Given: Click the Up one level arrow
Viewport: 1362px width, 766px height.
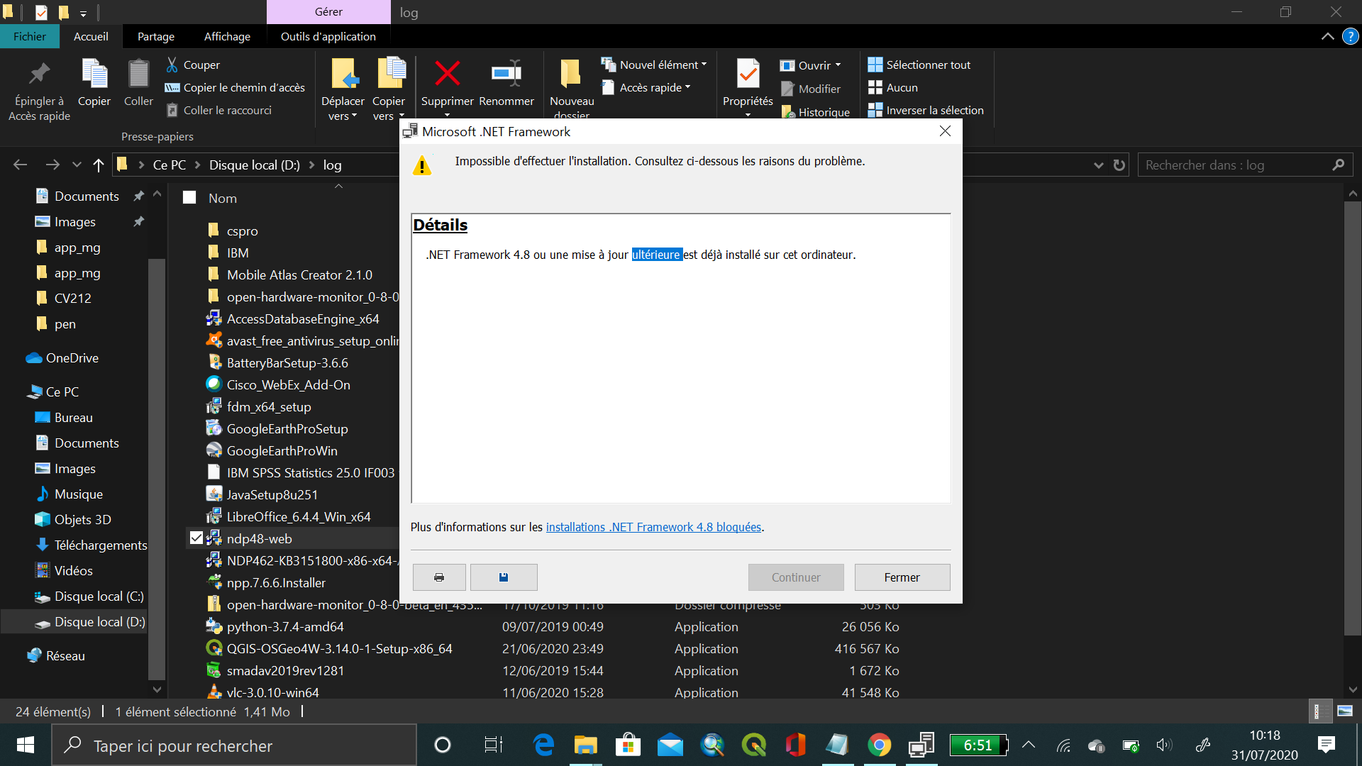Looking at the screenshot, I should (x=98, y=165).
